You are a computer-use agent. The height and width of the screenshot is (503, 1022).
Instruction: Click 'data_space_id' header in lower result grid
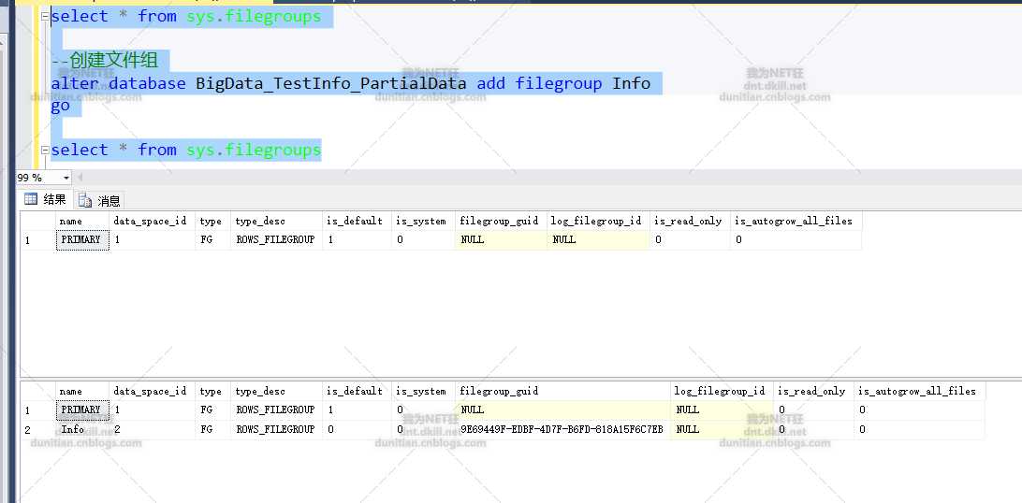152,391
